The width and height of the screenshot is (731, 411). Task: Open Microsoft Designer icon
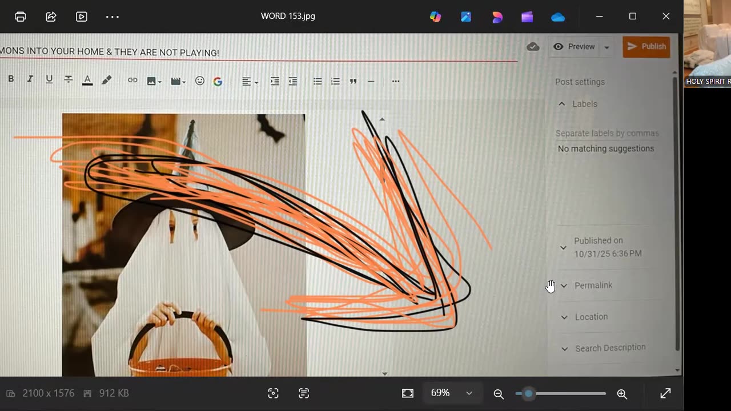tap(497, 17)
